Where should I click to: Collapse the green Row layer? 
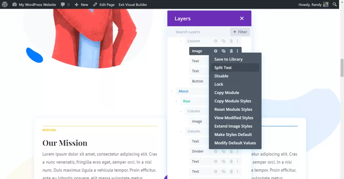(176, 101)
